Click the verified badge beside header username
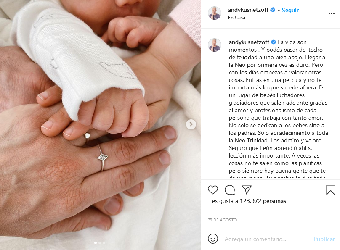 click(273, 10)
